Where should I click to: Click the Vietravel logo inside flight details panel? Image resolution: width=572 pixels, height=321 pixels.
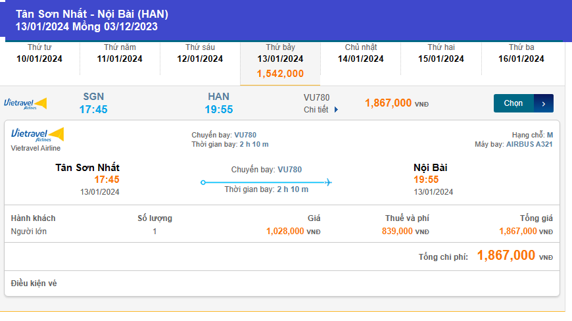tap(37, 135)
